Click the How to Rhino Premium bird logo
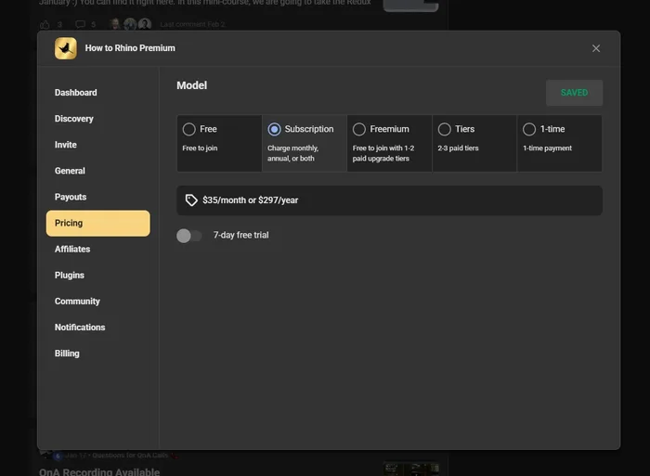 point(66,48)
